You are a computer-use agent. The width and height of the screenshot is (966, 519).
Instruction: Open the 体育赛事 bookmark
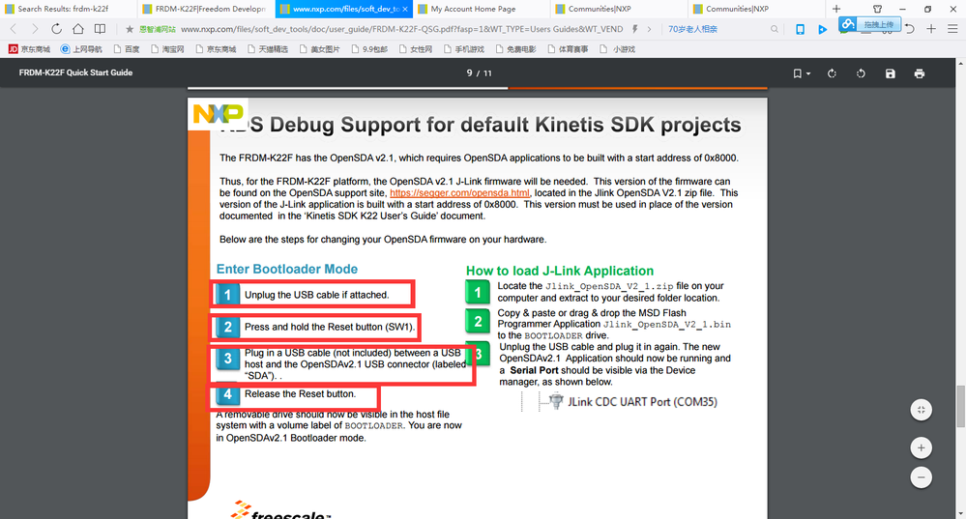tap(568, 49)
